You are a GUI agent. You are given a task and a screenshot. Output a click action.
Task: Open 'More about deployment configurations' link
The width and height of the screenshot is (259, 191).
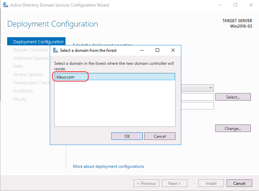tap(108, 166)
